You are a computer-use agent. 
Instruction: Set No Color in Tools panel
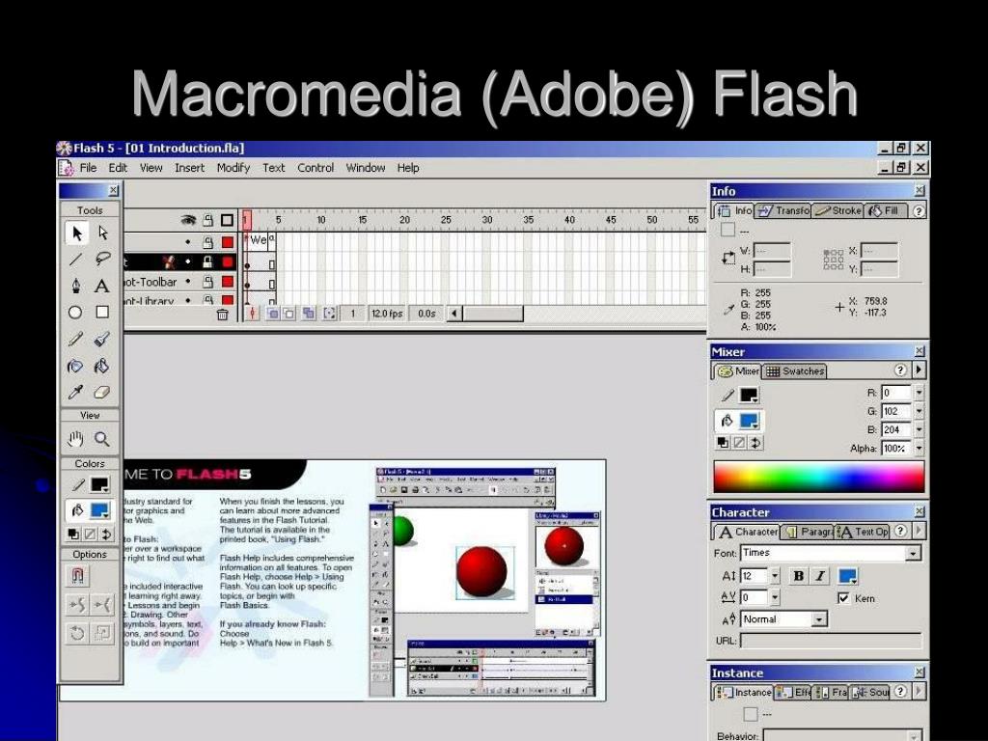(90, 535)
